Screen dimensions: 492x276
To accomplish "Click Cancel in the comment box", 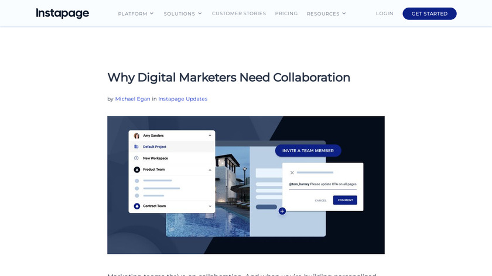I will pyautogui.click(x=321, y=201).
